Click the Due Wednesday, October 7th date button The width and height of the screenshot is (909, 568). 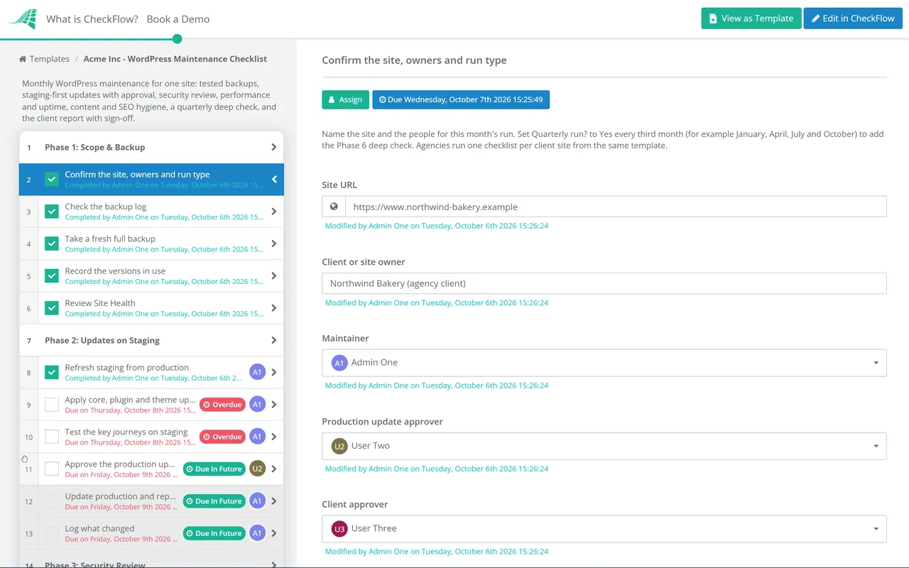point(461,99)
